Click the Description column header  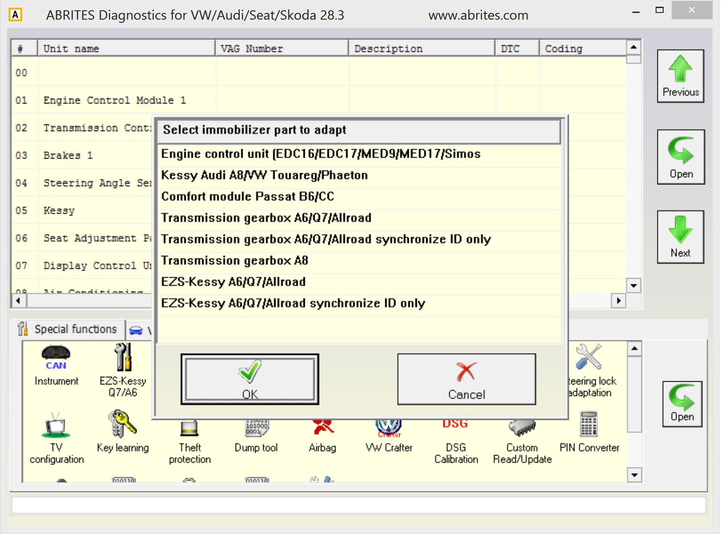[422, 49]
